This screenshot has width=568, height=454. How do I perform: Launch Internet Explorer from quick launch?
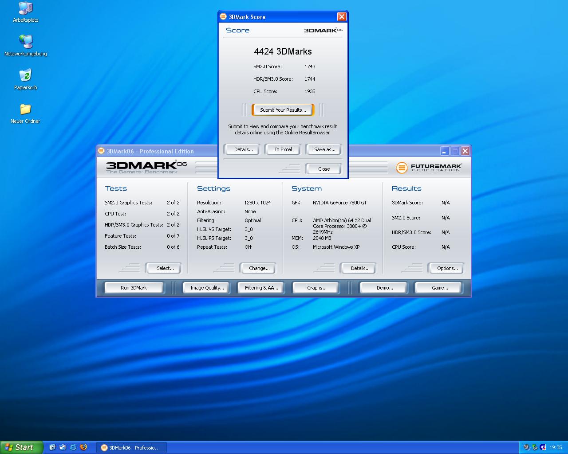[x=73, y=447]
